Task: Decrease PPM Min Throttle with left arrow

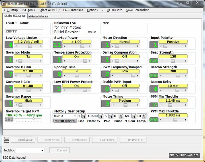Action: pos(161,105)
